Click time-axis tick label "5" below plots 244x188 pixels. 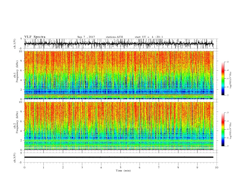coord(120,167)
